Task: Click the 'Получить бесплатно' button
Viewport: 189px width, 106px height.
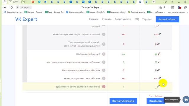Action: (x=123, y=101)
